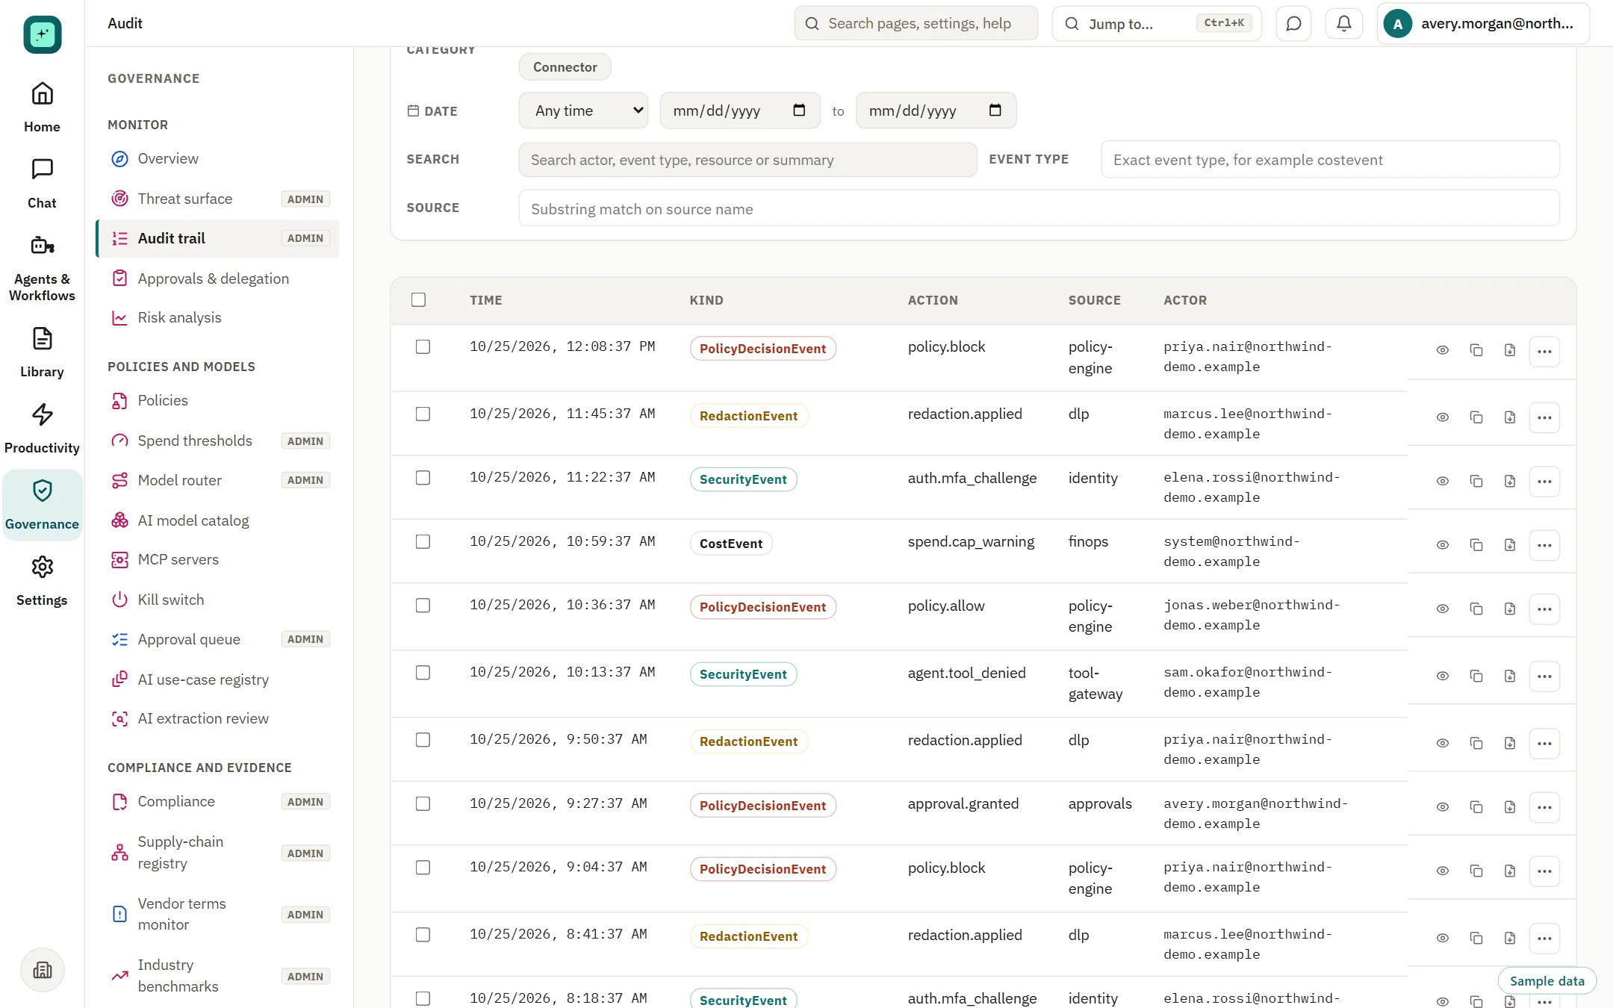This screenshot has height=1008, width=1613.
Task: Check the CostEvent spend.cap_warning row
Action: [x=423, y=541]
